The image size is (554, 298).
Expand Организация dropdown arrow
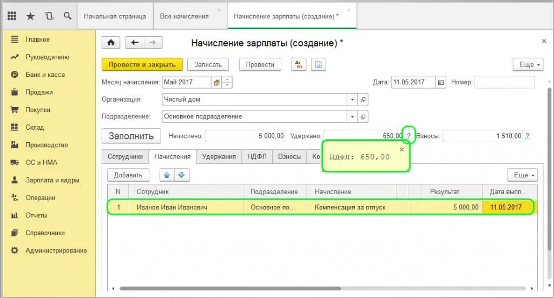352,100
